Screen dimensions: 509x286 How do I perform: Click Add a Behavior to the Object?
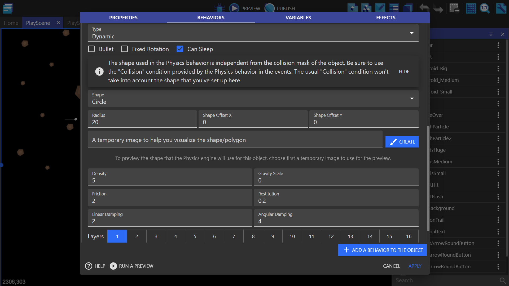383,250
